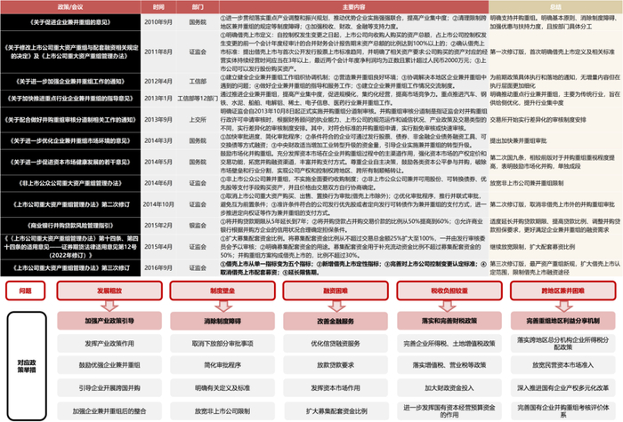The image size is (623, 422).
Task: Click the 改善金融服务 heading box
Action: (x=336, y=322)
